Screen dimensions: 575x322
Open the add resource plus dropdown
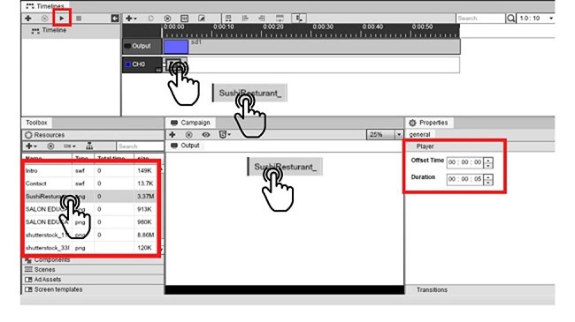point(31,146)
